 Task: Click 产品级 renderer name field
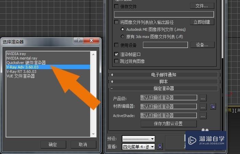(169, 98)
